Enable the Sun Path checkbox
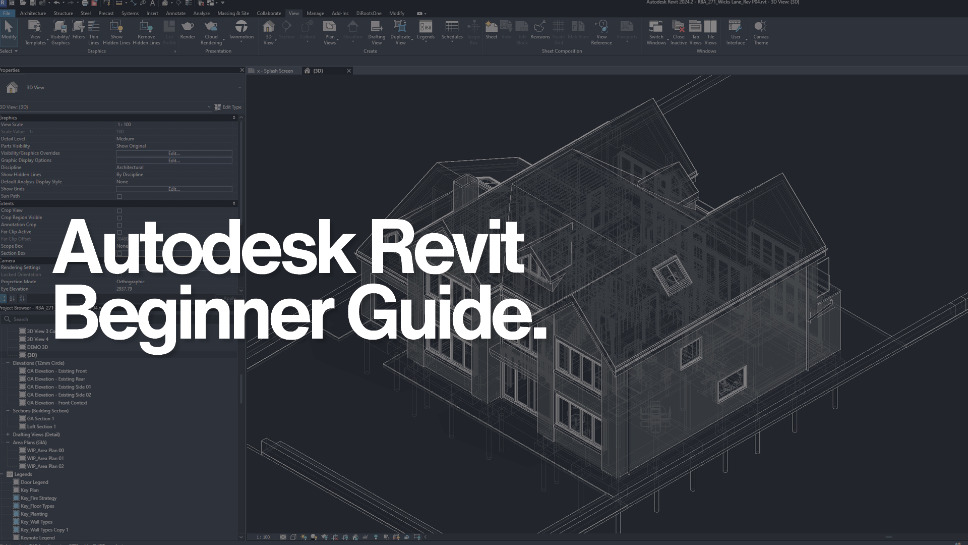Screen dimensions: 968x545 point(119,196)
